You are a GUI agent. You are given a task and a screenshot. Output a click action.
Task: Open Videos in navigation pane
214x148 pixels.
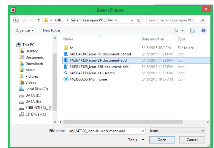tap(28, 82)
